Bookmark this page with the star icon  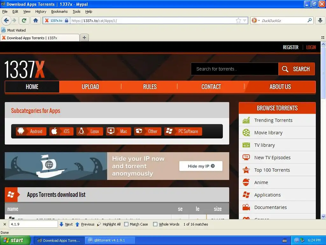point(238,20)
